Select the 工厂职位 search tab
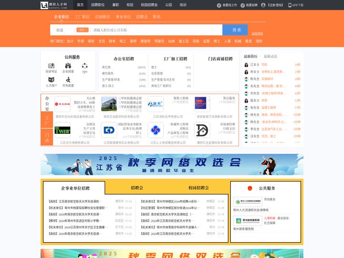This screenshot has width=344, height=258. [82, 17]
